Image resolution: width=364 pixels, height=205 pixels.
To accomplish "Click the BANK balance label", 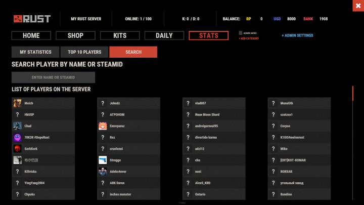I will [308, 19].
